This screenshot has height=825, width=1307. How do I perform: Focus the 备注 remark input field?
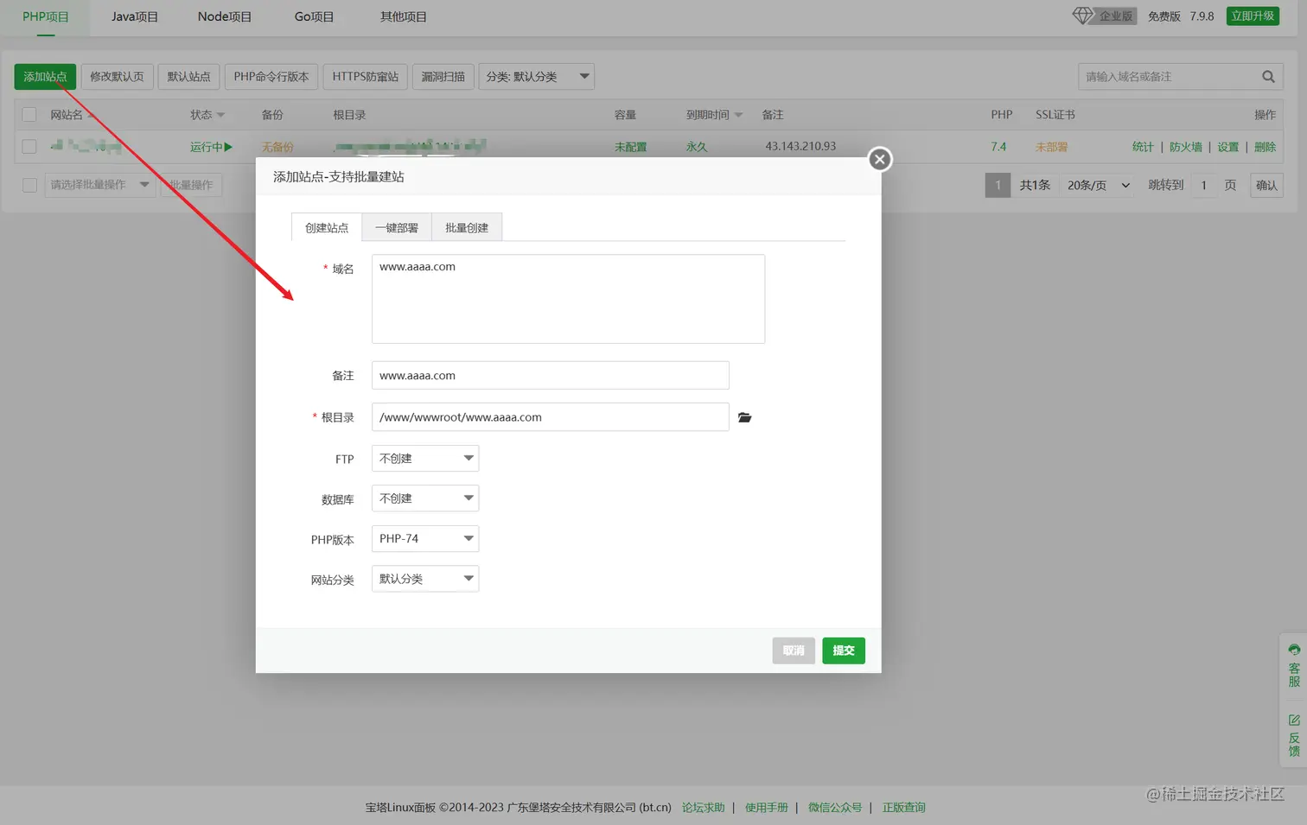(551, 376)
